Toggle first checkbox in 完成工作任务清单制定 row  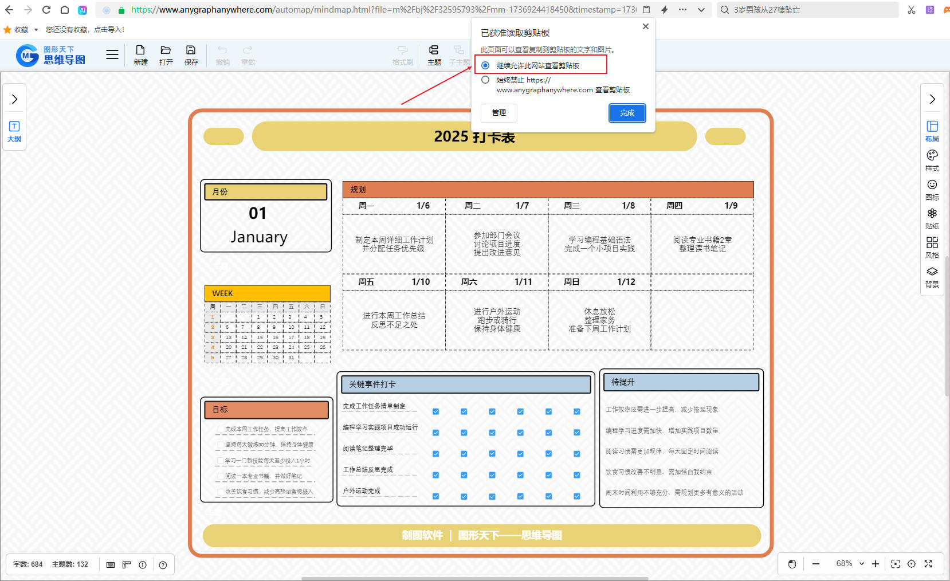(x=435, y=411)
